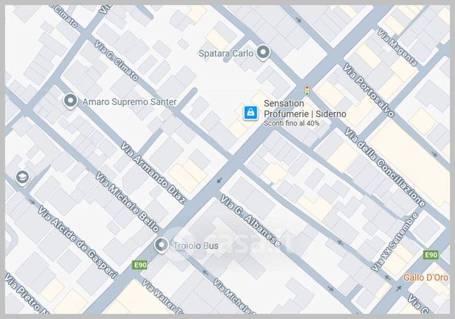Click the Via Alcide de Gasperi label
Viewport: 455px width, 319px height.
tap(77, 242)
